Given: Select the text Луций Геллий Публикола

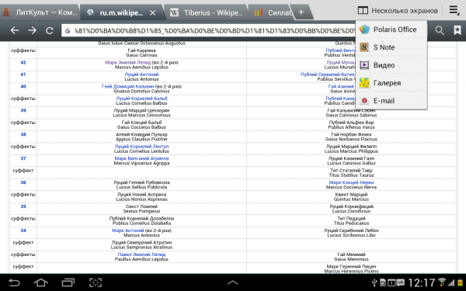Looking at the screenshot, I should [x=142, y=182].
